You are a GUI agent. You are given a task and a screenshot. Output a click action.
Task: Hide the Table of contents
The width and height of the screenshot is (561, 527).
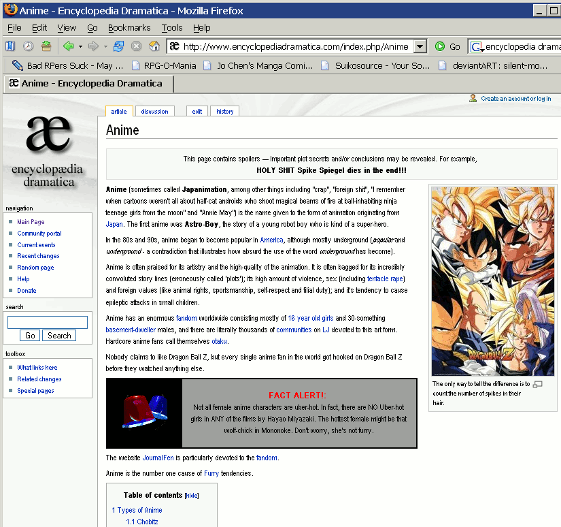[192, 496]
